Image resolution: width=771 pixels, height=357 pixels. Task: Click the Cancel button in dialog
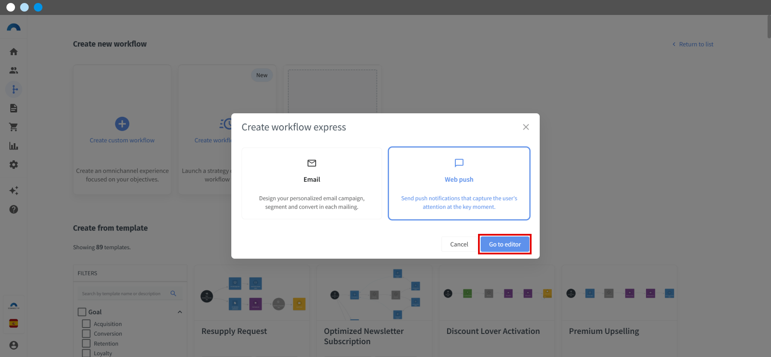point(459,244)
